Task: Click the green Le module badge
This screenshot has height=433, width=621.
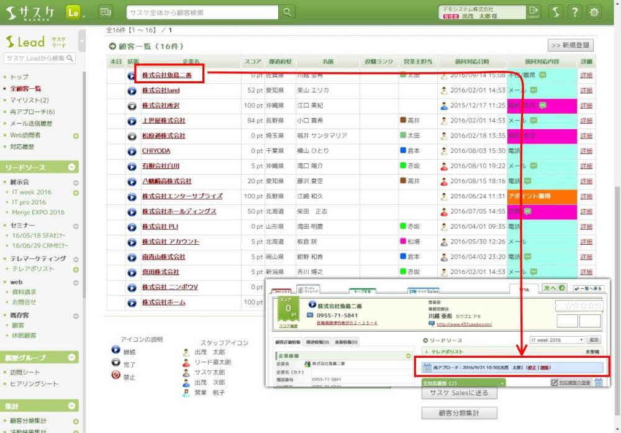Action: click(x=73, y=12)
